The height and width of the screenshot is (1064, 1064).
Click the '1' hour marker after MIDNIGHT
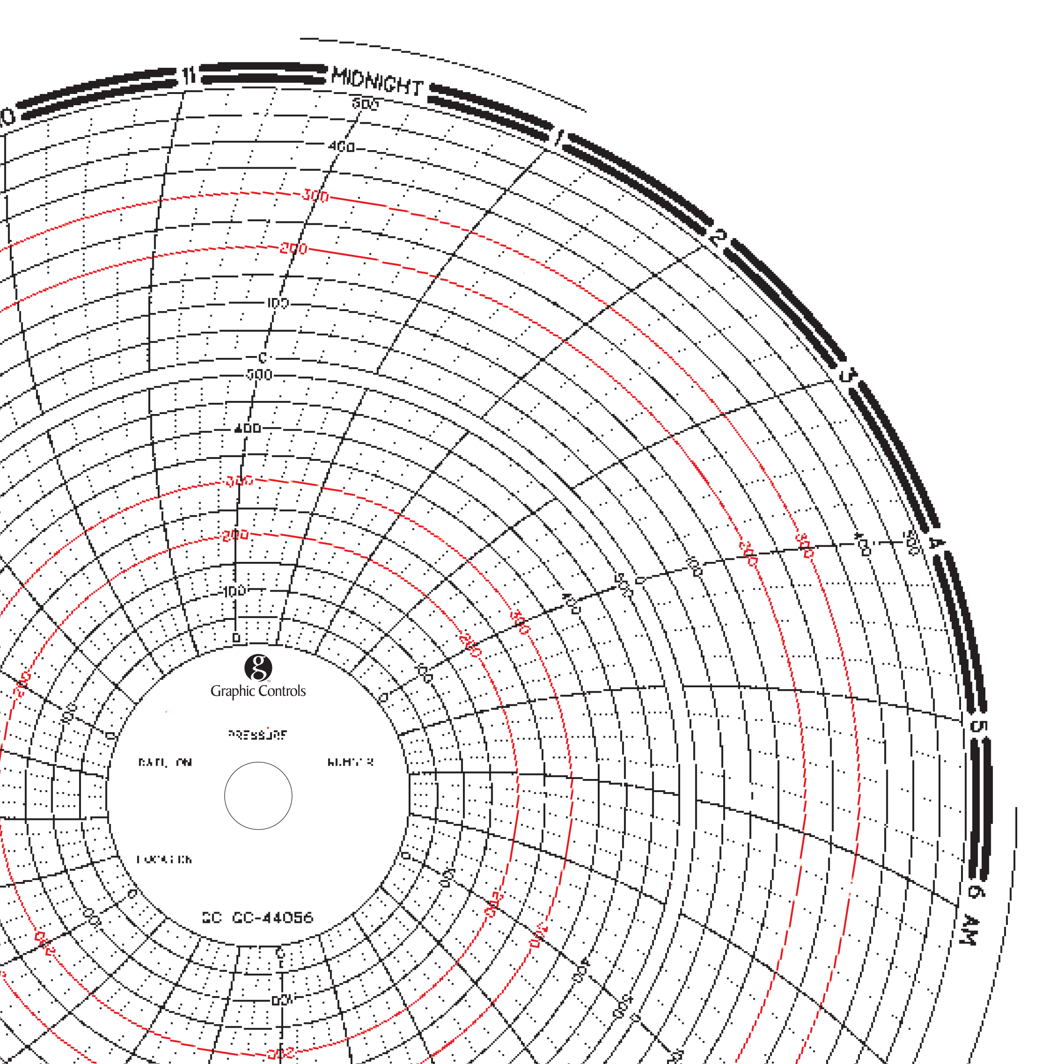coord(559,137)
